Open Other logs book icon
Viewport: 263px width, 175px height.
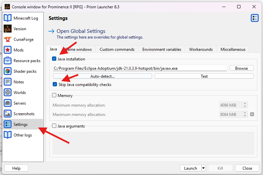coord(8,135)
